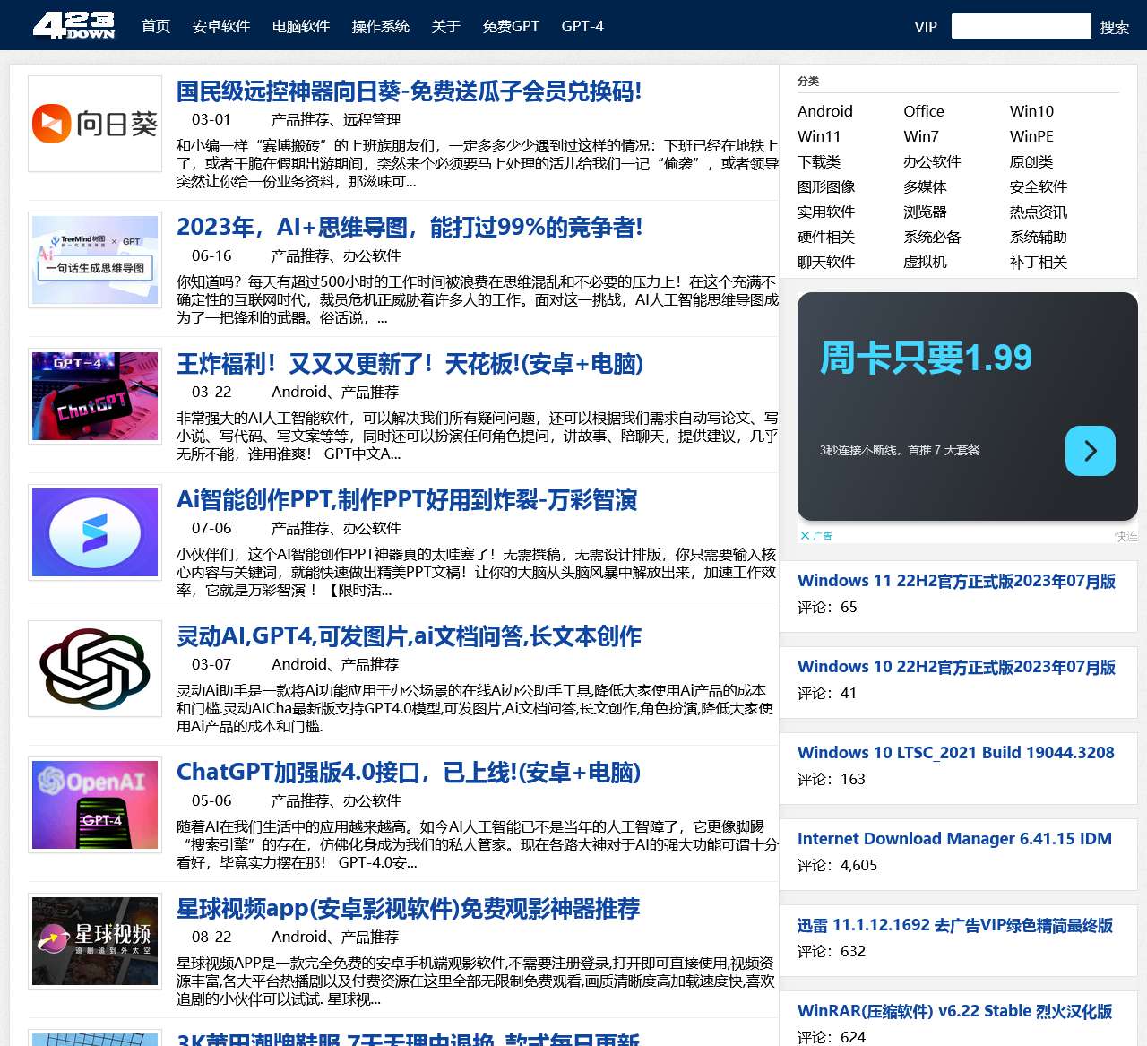Viewport: 1147px width, 1046px height.
Task: Click the 搜索 button
Action: (x=1115, y=27)
